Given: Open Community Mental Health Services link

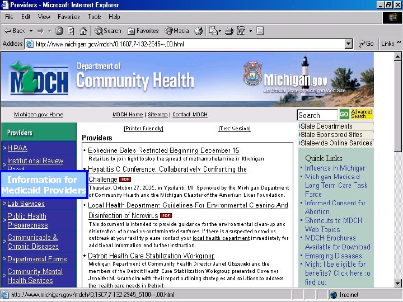Looking at the screenshot, I should click(35, 276).
